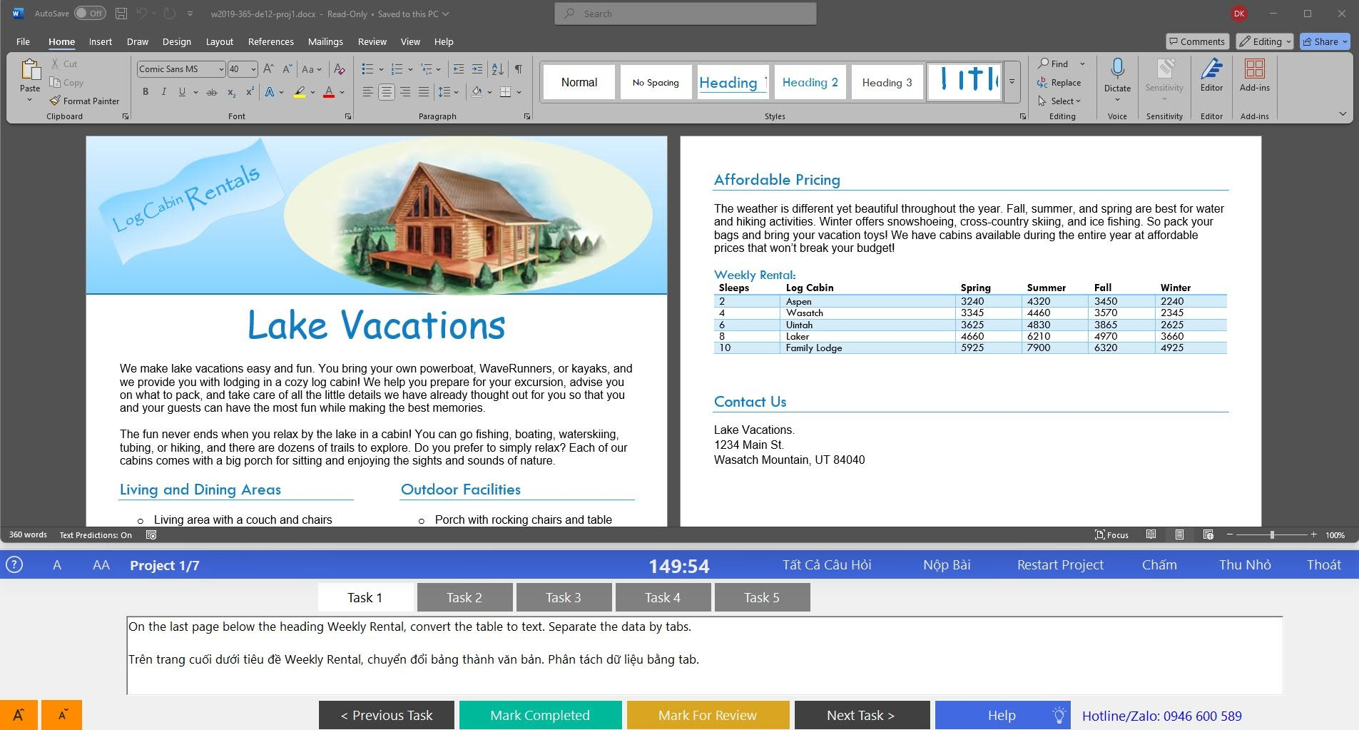Click the Share button
Screen dimensions: 1359x730
(1325, 41)
